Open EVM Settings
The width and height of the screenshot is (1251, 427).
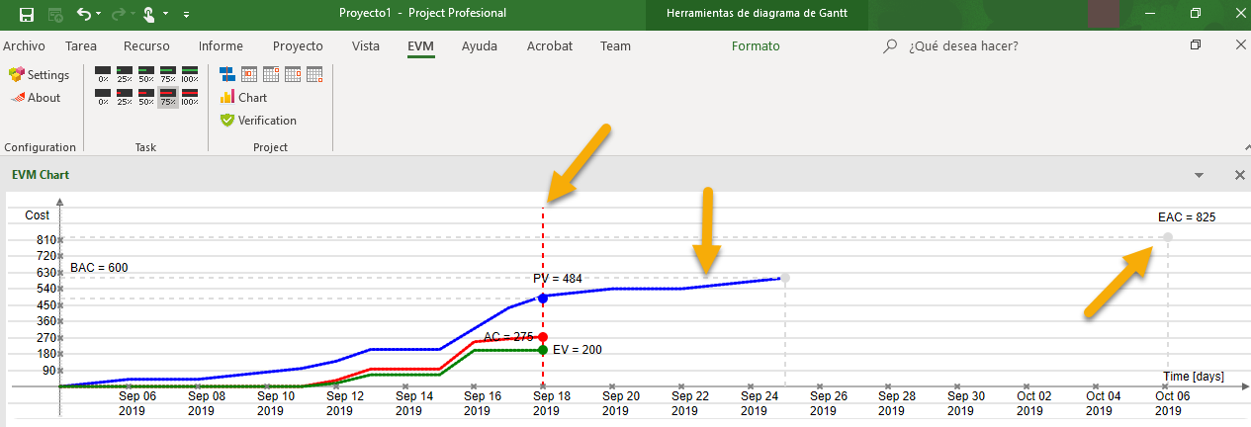click(40, 75)
